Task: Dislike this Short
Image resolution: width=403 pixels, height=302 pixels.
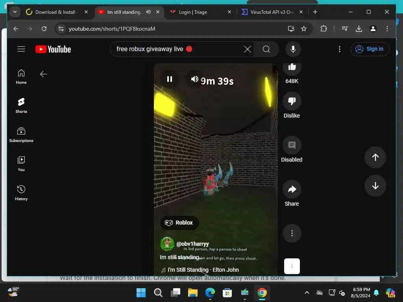Action: click(x=292, y=101)
